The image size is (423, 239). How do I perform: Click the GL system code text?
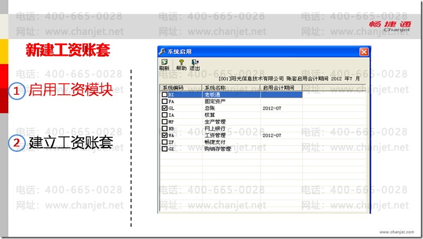point(172,108)
